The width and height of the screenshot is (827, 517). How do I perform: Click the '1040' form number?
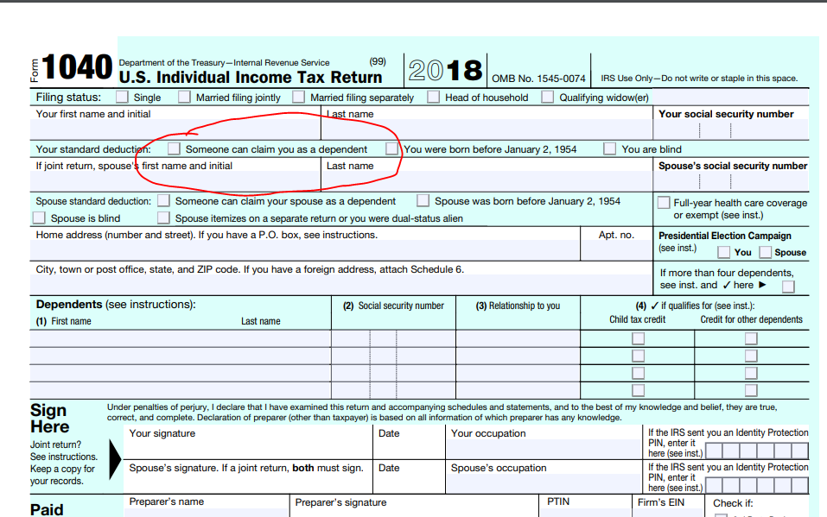coord(77,67)
